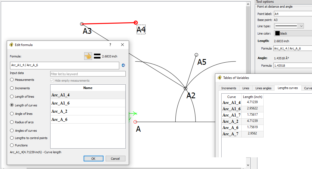This screenshot has width=312, height=169.
Task: Select point A4 marker on the red line
Action: (x=136, y=23)
